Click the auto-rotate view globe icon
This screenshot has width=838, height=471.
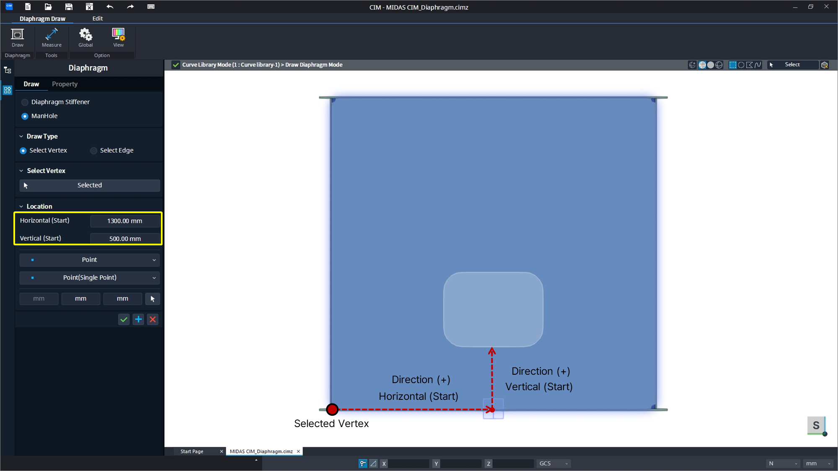click(692, 65)
